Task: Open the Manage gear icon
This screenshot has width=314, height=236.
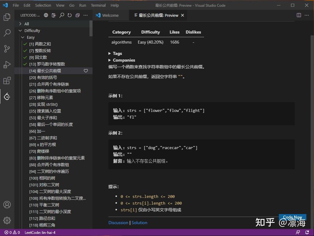Action: tap(7, 220)
